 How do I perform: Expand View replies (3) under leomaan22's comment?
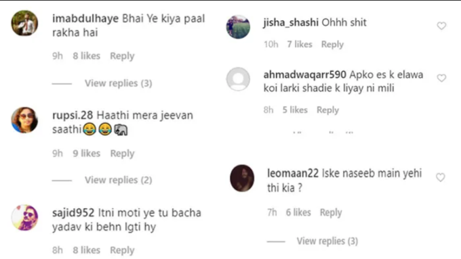[x=327, y=241]
